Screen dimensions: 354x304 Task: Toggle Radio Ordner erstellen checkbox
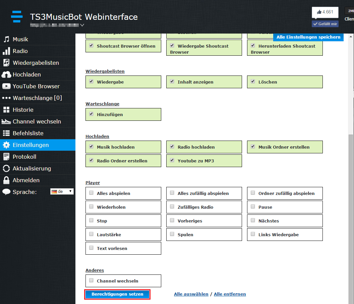(91, 160)
